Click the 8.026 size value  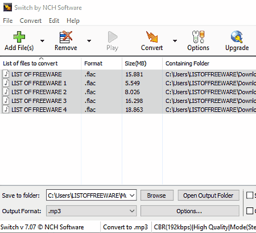pyautogui.click(x=132, y=92)
